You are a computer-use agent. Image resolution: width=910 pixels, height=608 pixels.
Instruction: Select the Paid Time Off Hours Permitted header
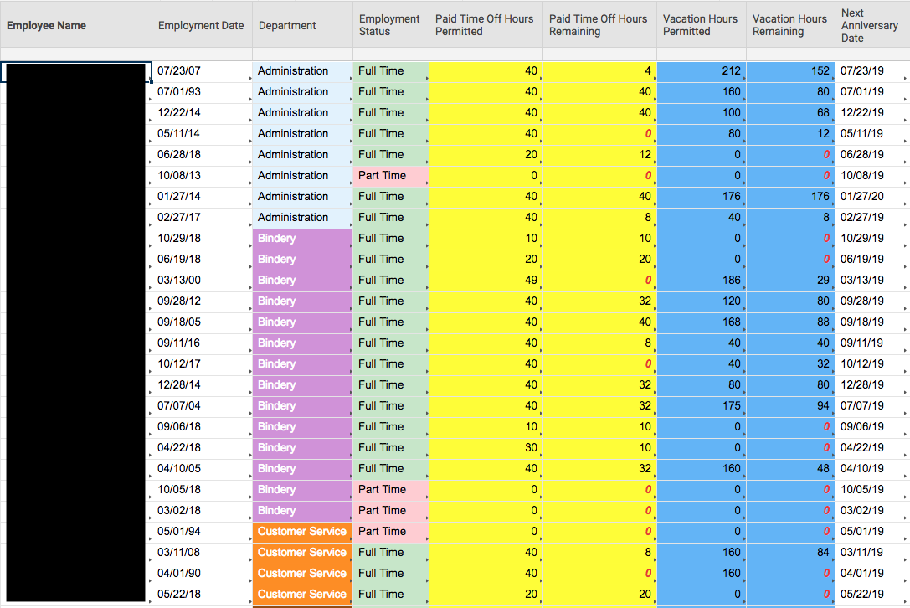pyautogui.click(x=486, y=26)
